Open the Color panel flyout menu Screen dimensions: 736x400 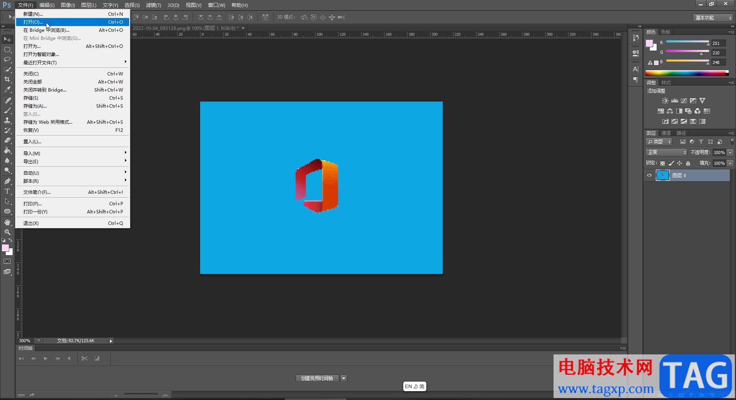pyautogui.click(x=731, y=32)
